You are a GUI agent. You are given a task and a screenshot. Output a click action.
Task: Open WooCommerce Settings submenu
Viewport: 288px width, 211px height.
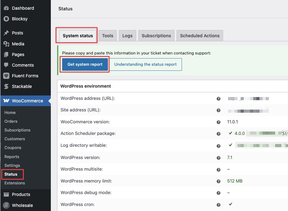[12, 165]
